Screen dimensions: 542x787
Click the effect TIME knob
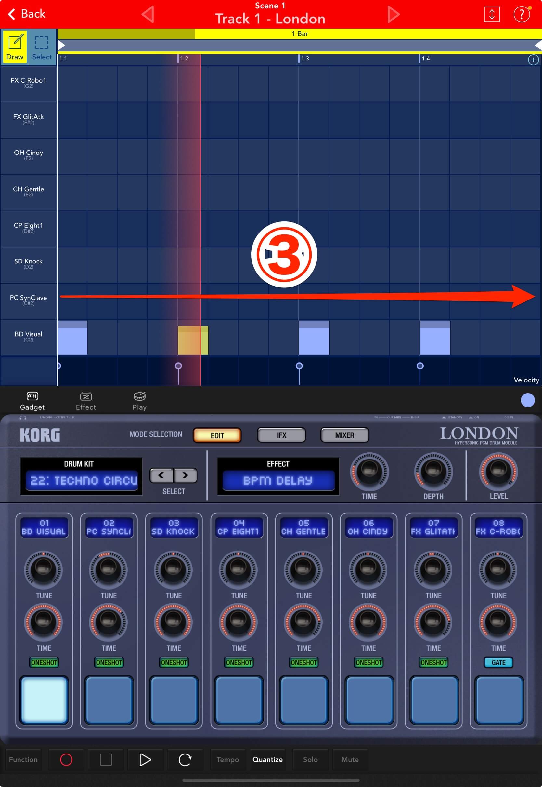(369, 472)
